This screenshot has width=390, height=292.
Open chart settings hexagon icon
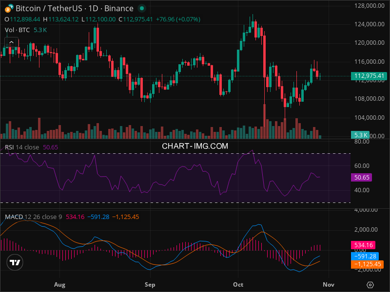[370, 285]
